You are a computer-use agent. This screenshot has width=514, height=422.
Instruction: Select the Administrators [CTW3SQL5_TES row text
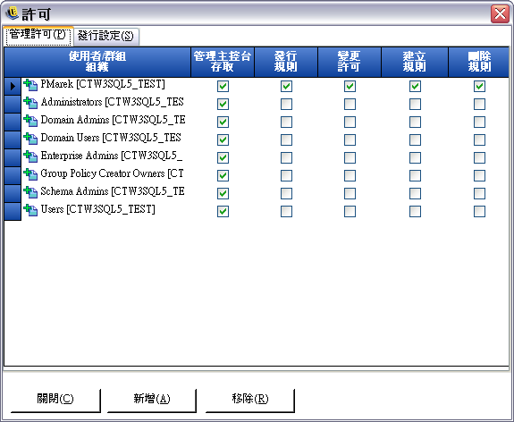pyautogui.click(x=112, y=102)
